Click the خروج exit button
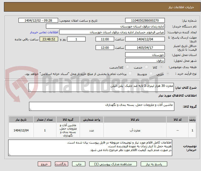The image size is (201, 171). 44,164
